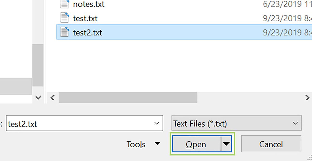Select the highlighted test2.txt entry
312x161 pixels.
[87, 32]
